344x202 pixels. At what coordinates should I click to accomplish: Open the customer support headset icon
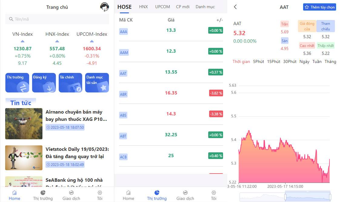105,7
